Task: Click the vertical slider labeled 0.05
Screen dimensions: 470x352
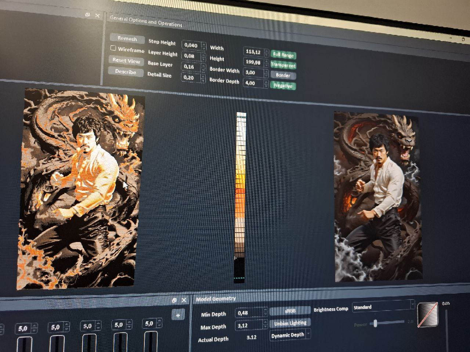Action: [447, 330]
